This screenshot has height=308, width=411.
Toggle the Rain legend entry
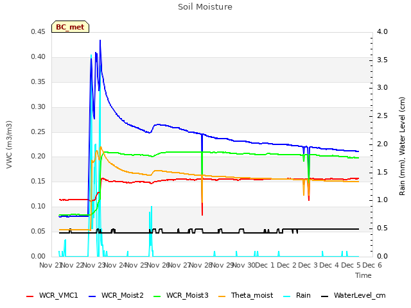tap(297, 295)
